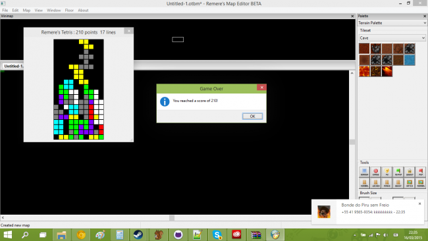Pick the blue water terrain tile
Screen dimensions: 428x241
410,60
